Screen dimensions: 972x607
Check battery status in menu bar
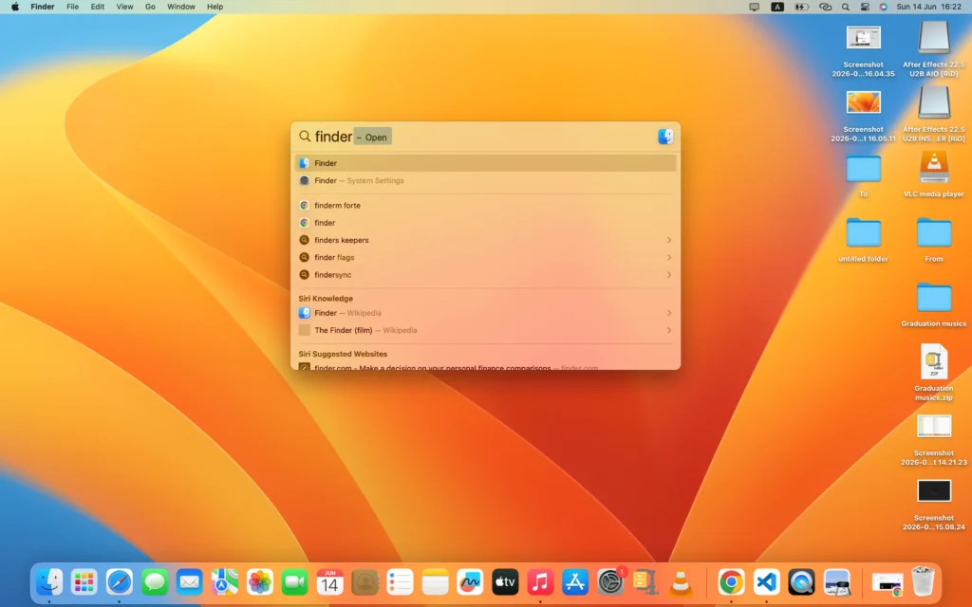point(801,7)
